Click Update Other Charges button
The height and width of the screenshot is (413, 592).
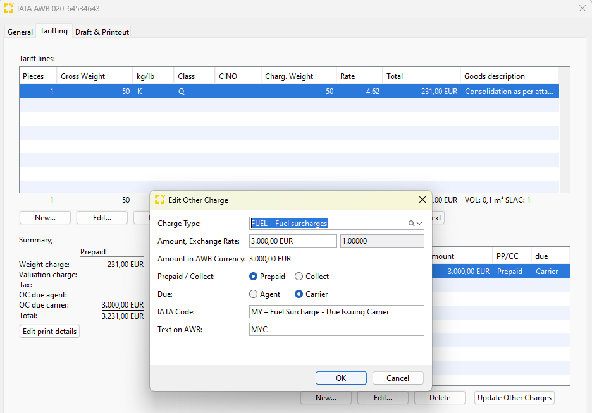pos(514,398)
